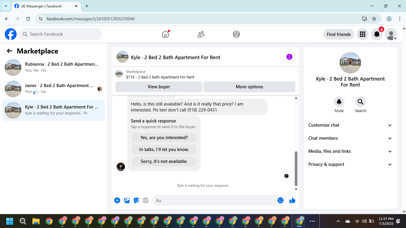Open more actions plus icon in composer
Image resolution: width=406 pixels, height=228 pixels.
117,200
